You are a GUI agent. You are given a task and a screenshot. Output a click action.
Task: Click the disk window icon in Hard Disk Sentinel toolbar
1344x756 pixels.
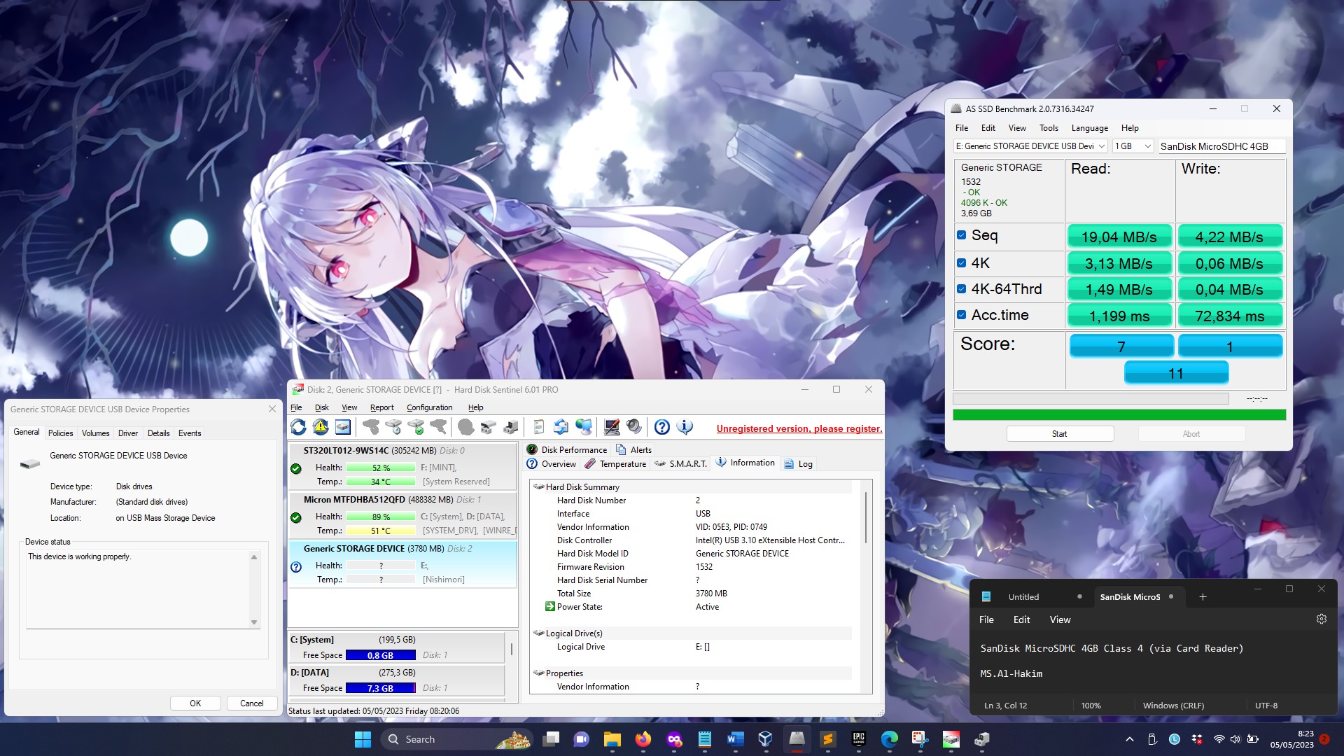[343, 426]
